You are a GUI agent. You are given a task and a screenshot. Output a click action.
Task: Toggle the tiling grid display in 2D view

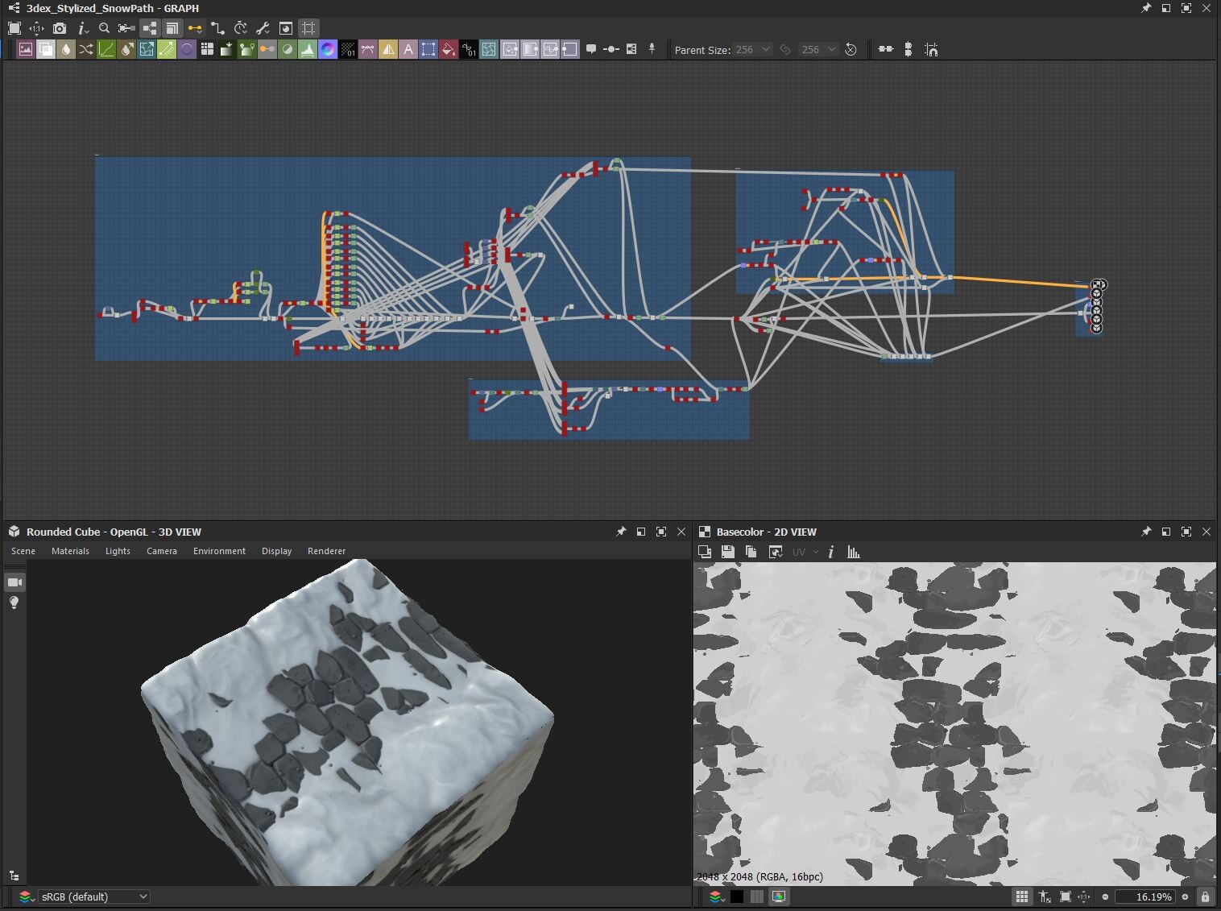[x=1024, y=897]
